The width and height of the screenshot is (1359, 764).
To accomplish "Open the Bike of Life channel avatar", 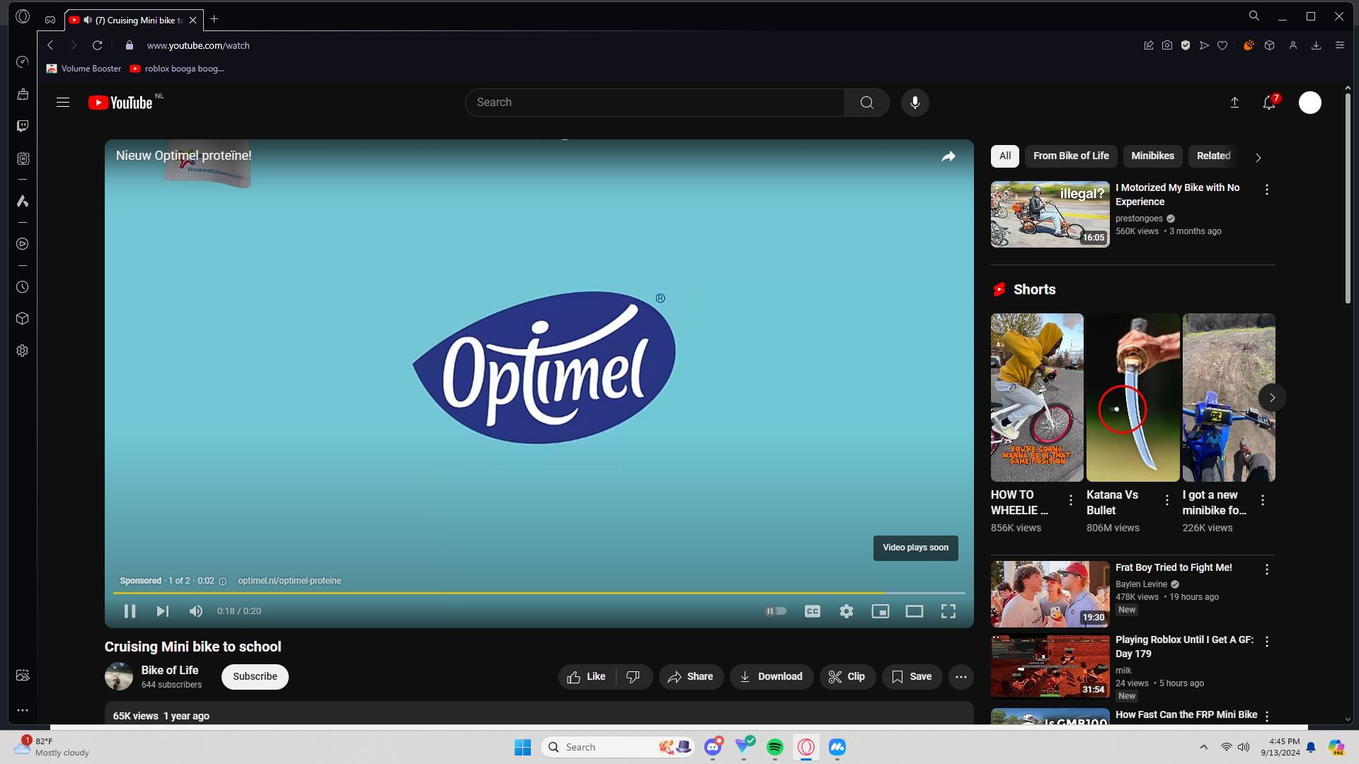I will (119, 677).
